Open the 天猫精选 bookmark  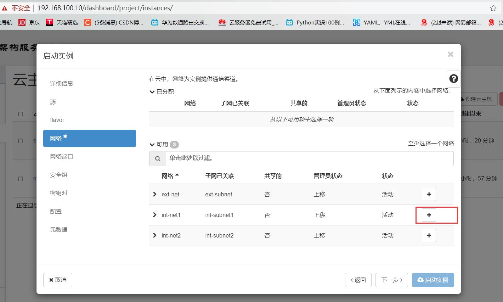[62, 22]
